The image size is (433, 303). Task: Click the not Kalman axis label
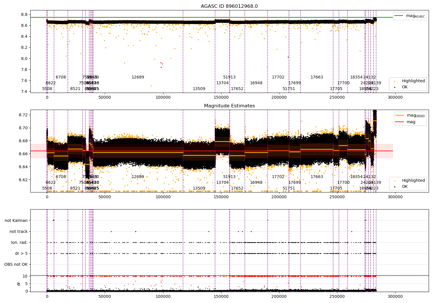tap(16, 220)
